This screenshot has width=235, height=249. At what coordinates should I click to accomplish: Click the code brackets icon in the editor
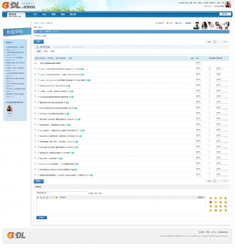(x=53, y=198)
